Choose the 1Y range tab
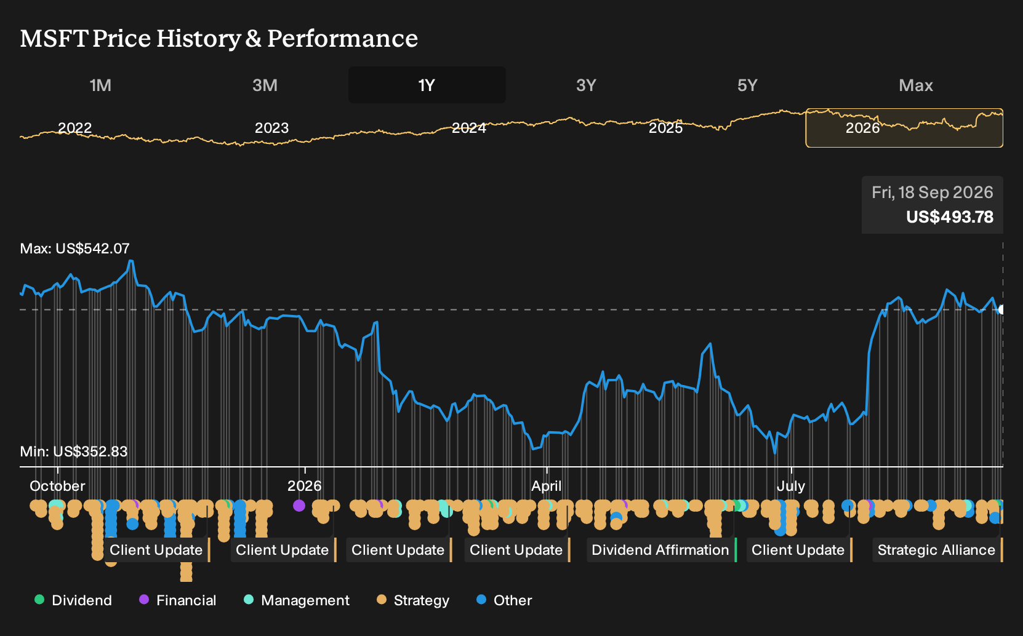 [x=427, y=85]
